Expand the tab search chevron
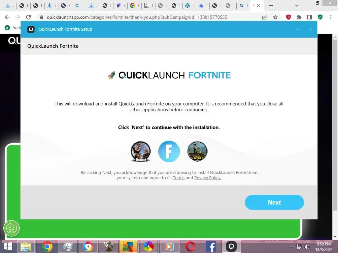 [297, 6]
